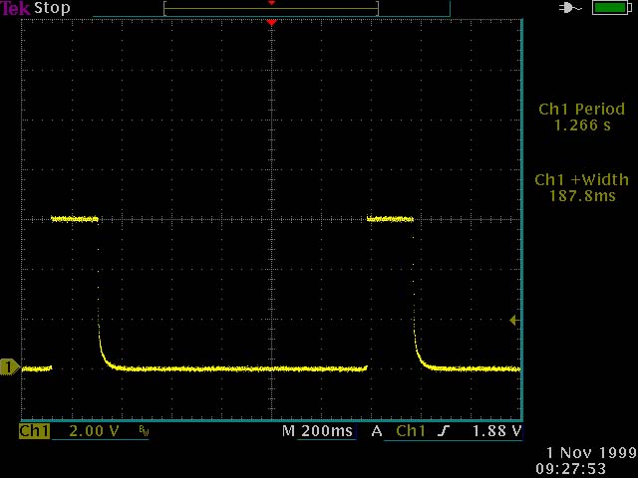Select the red trigger position marker atop graticule
This screenshot has height=478, width=638.
(x=270, y=22)
